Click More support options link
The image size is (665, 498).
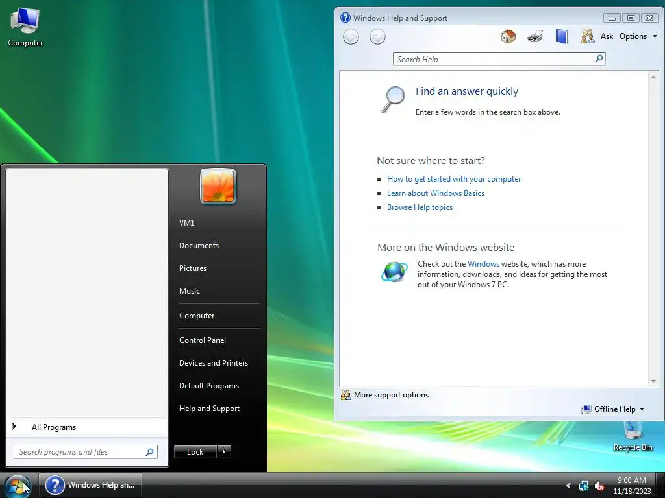(391, 395)
